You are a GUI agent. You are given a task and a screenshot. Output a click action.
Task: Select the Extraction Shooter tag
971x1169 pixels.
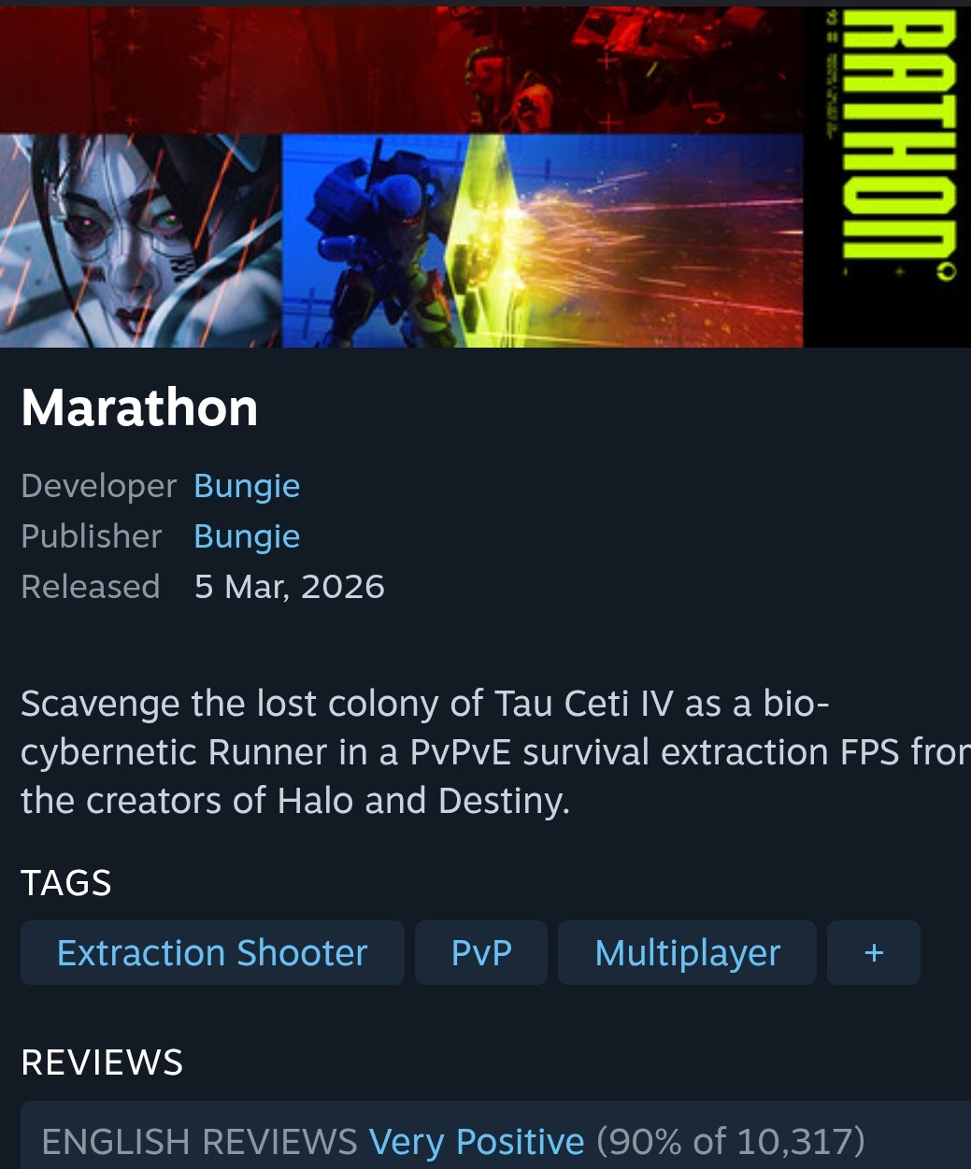coord(212,953)
